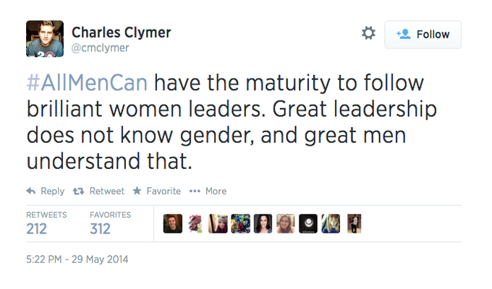
Task: Open the More options ellipsis
Action: coord(195,191)
